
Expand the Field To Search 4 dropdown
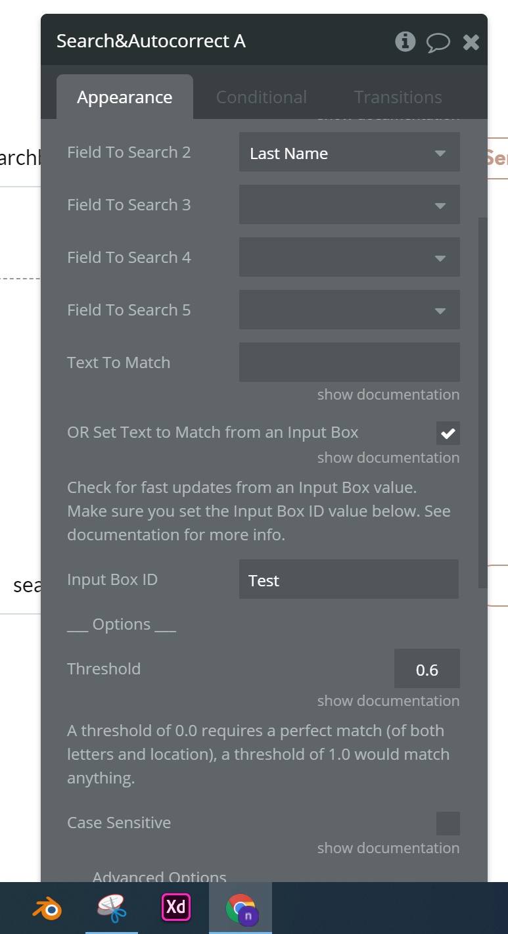[349, 258]
